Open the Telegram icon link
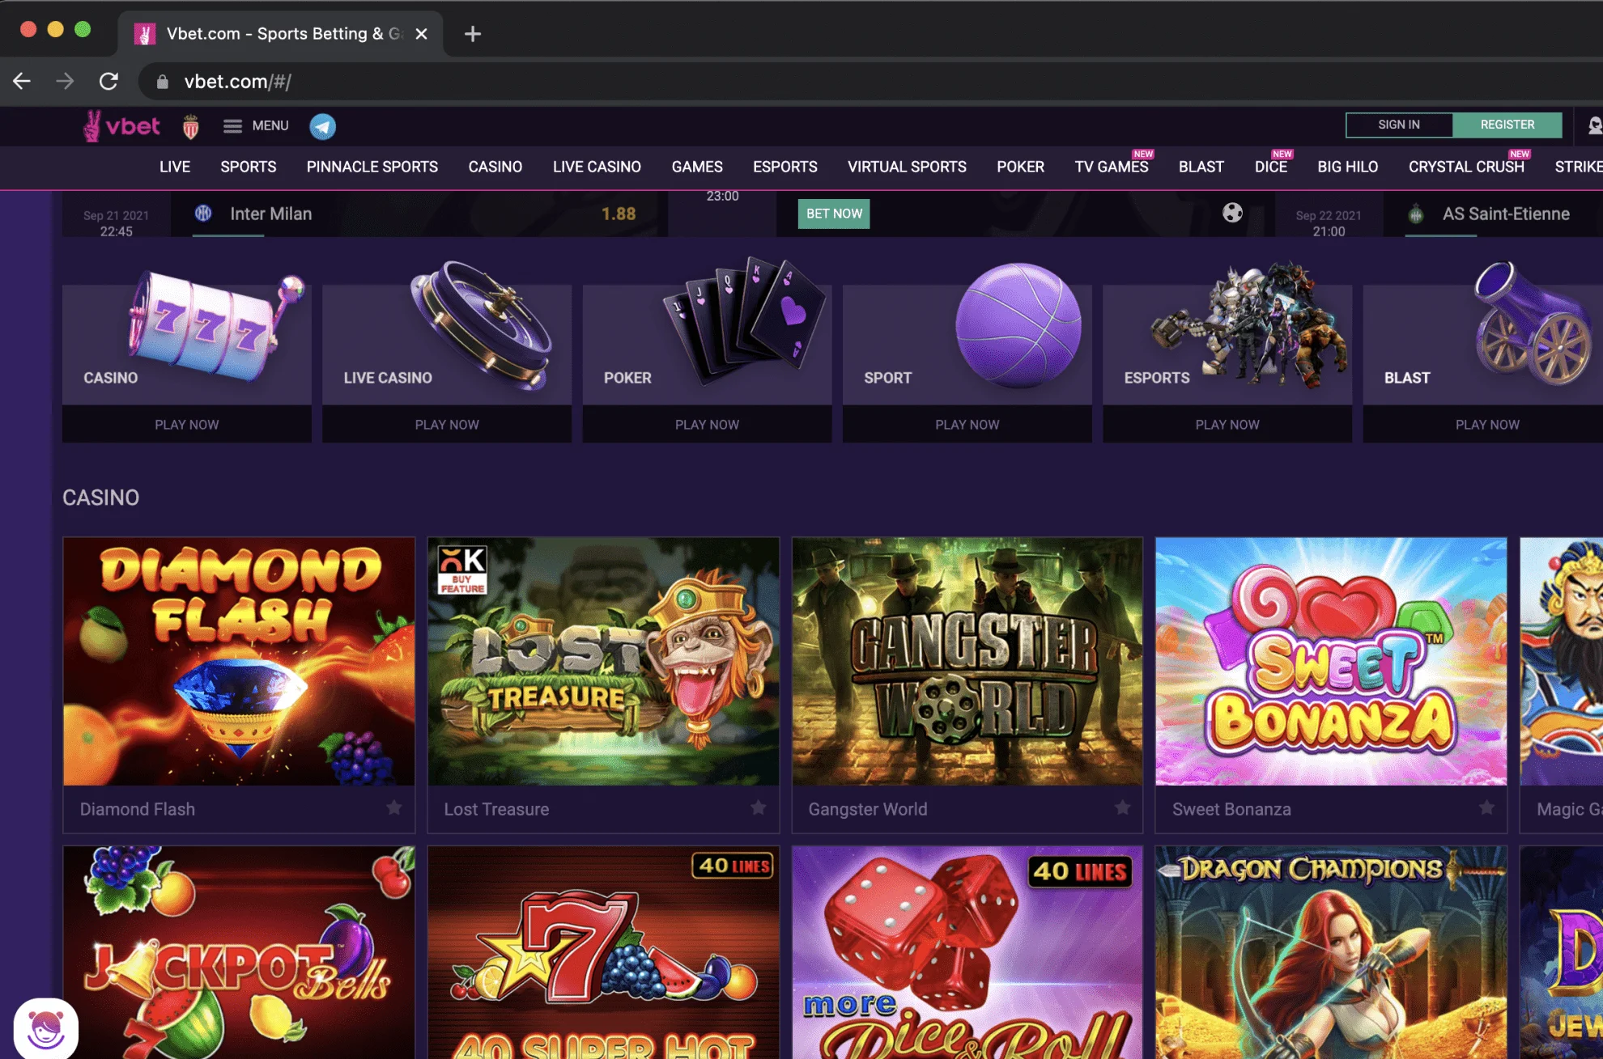The width and height of the screenshot is (1603, 1059). tap(322, 126)
